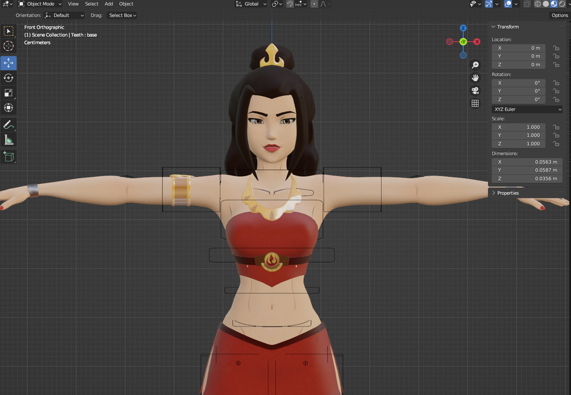This screenshot has height=395, width=571.
Task: Click the Location X input field
Action: [518, 48]
